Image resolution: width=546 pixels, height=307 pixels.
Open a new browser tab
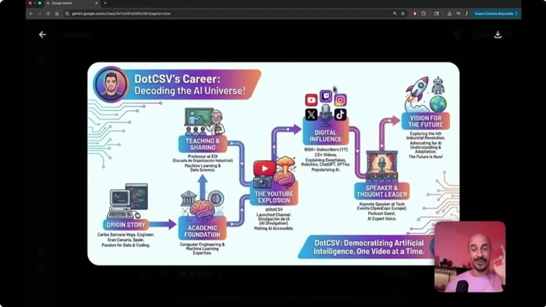pos(105,3)
